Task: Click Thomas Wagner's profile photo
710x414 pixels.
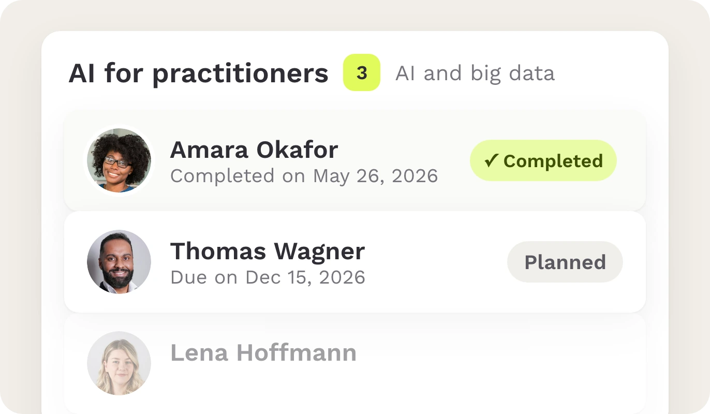Action: point(119,262)
